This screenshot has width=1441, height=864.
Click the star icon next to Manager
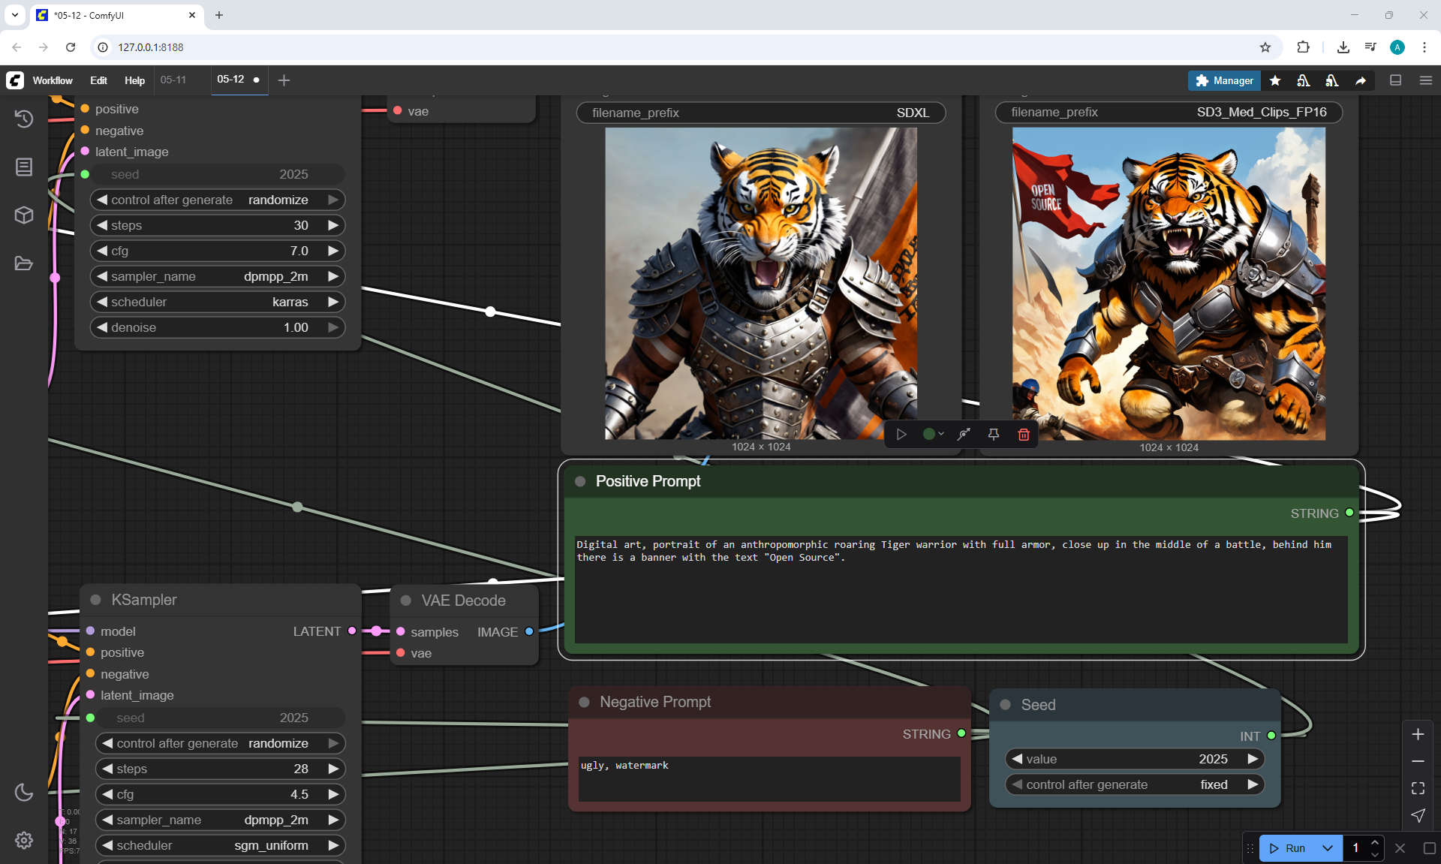(x=1274, y=80)
